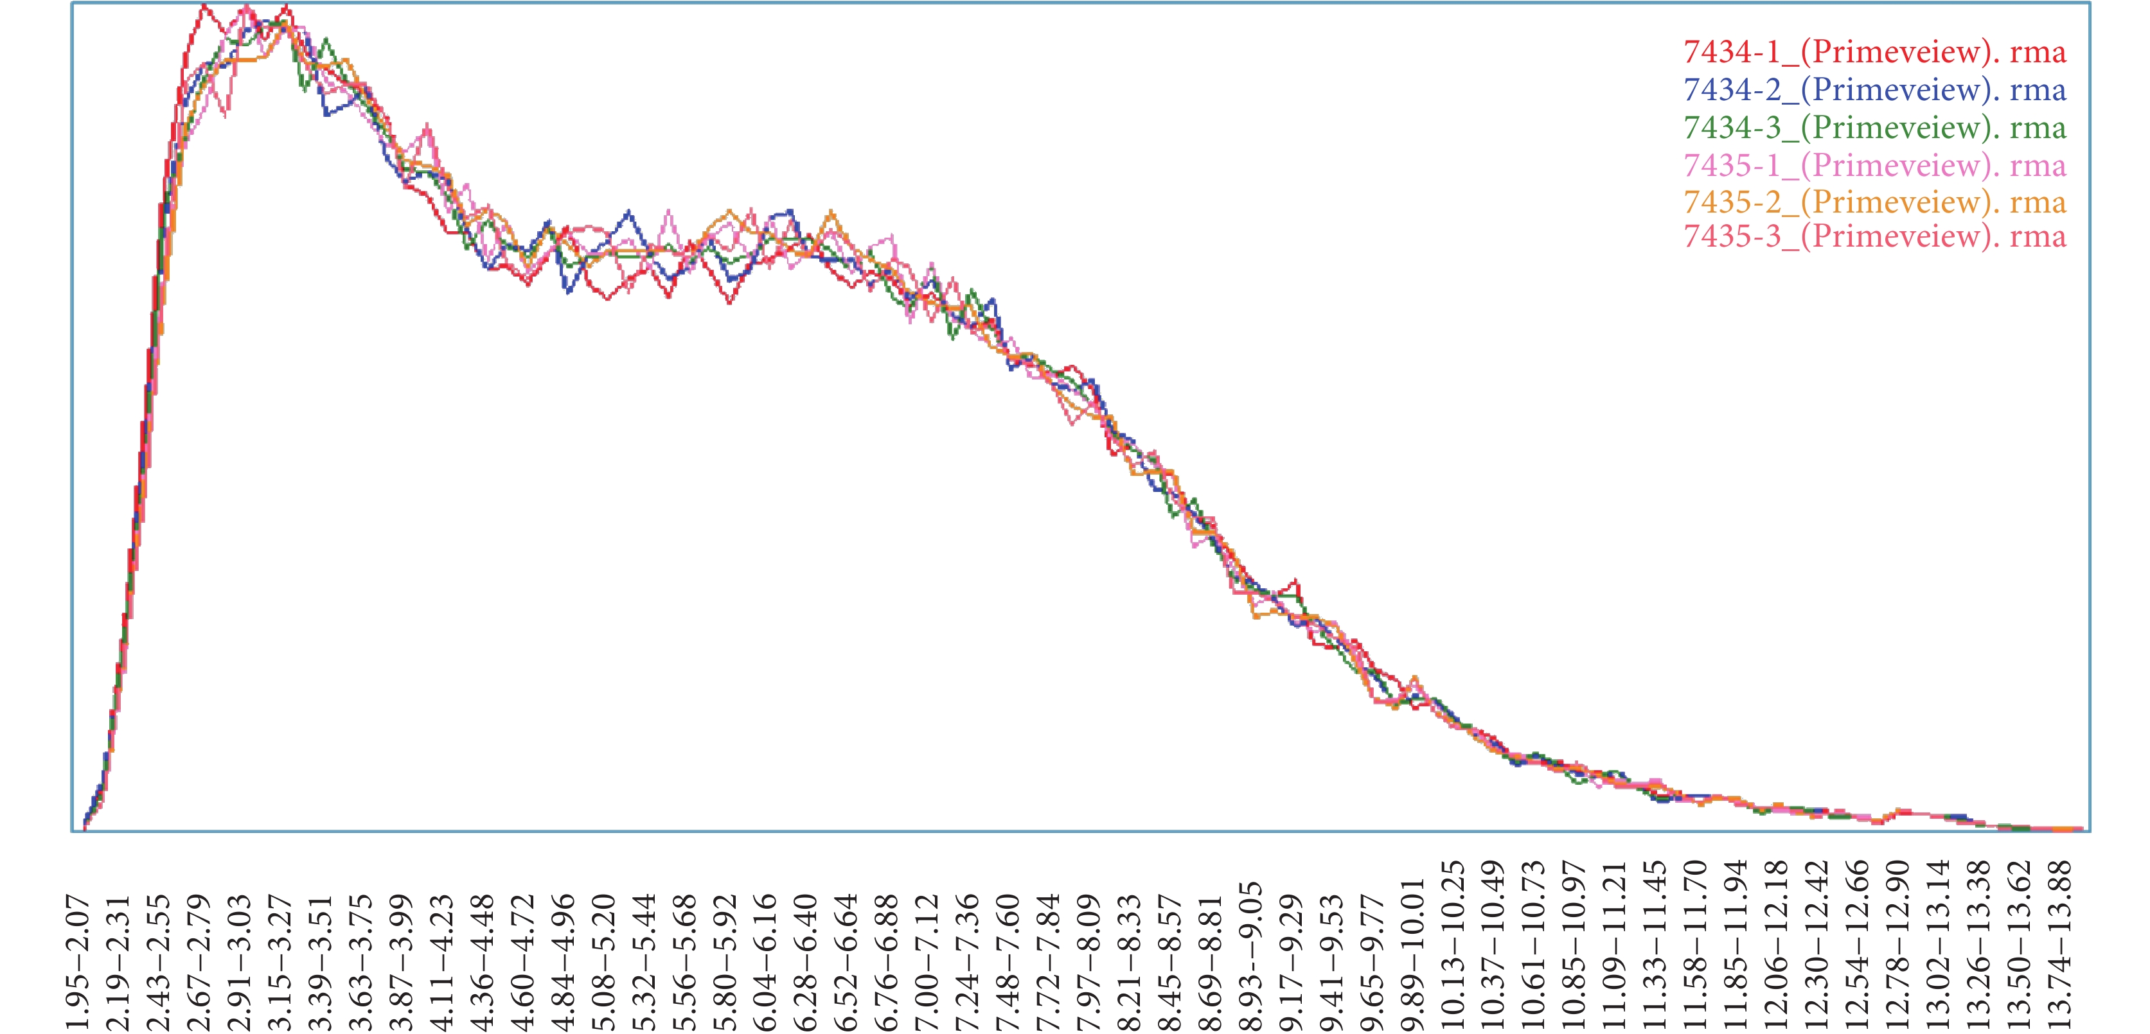The height and width of the screenshot is (1034, 2150).
Task: Select the 10.13–10.25 bin label
Action: coord(1453,945)
